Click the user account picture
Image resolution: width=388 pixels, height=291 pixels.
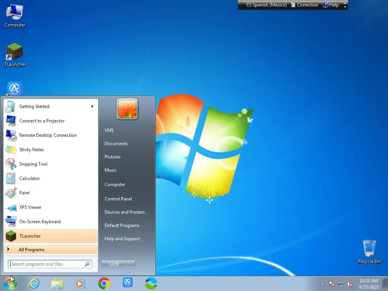127,109
